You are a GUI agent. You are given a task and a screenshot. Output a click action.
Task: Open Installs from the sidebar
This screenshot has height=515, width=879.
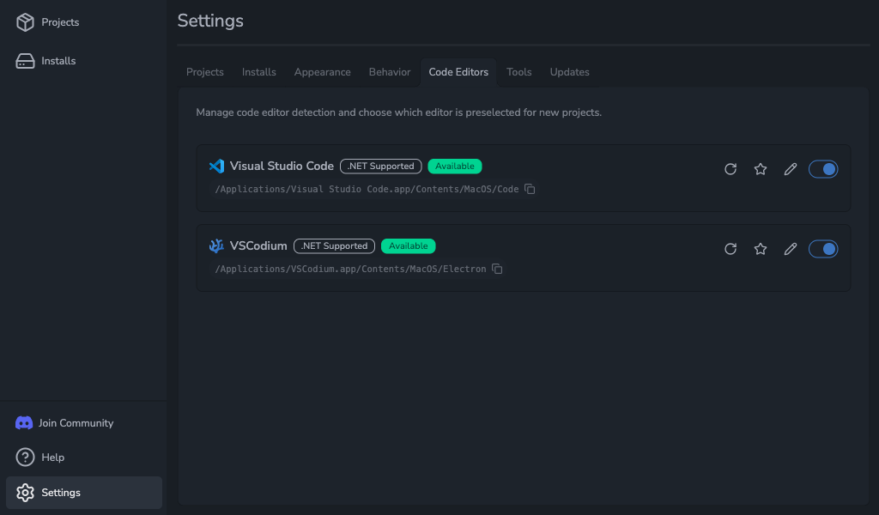[x=84, y=61]
